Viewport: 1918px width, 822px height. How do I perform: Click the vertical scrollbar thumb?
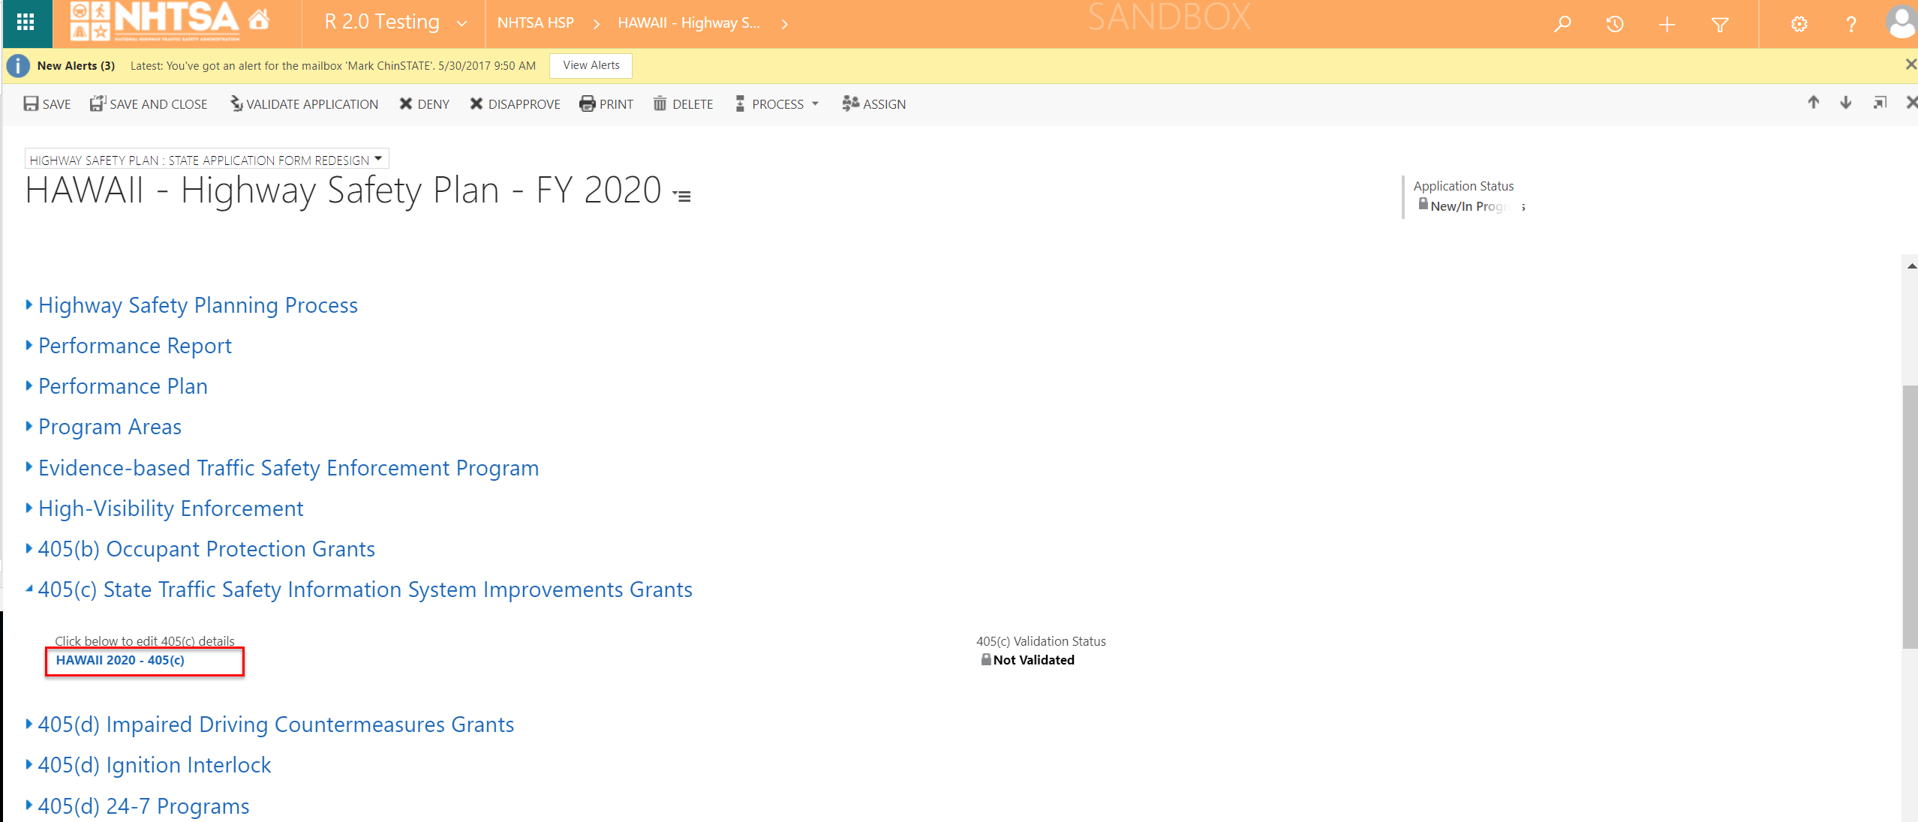click(x=1910, y=516)
